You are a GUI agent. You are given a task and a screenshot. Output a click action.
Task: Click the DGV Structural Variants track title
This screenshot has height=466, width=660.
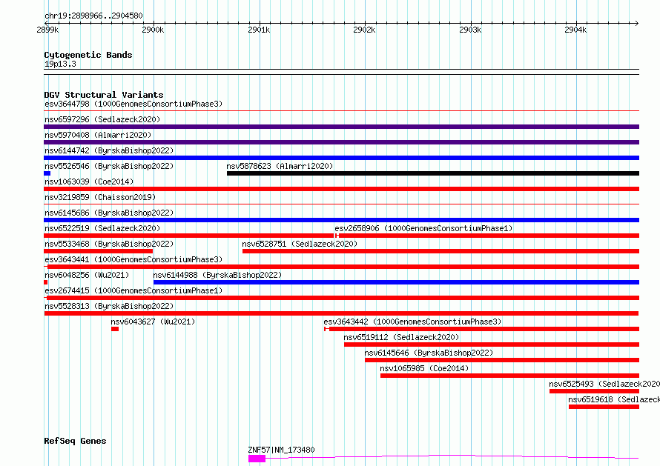pos(104,95)
